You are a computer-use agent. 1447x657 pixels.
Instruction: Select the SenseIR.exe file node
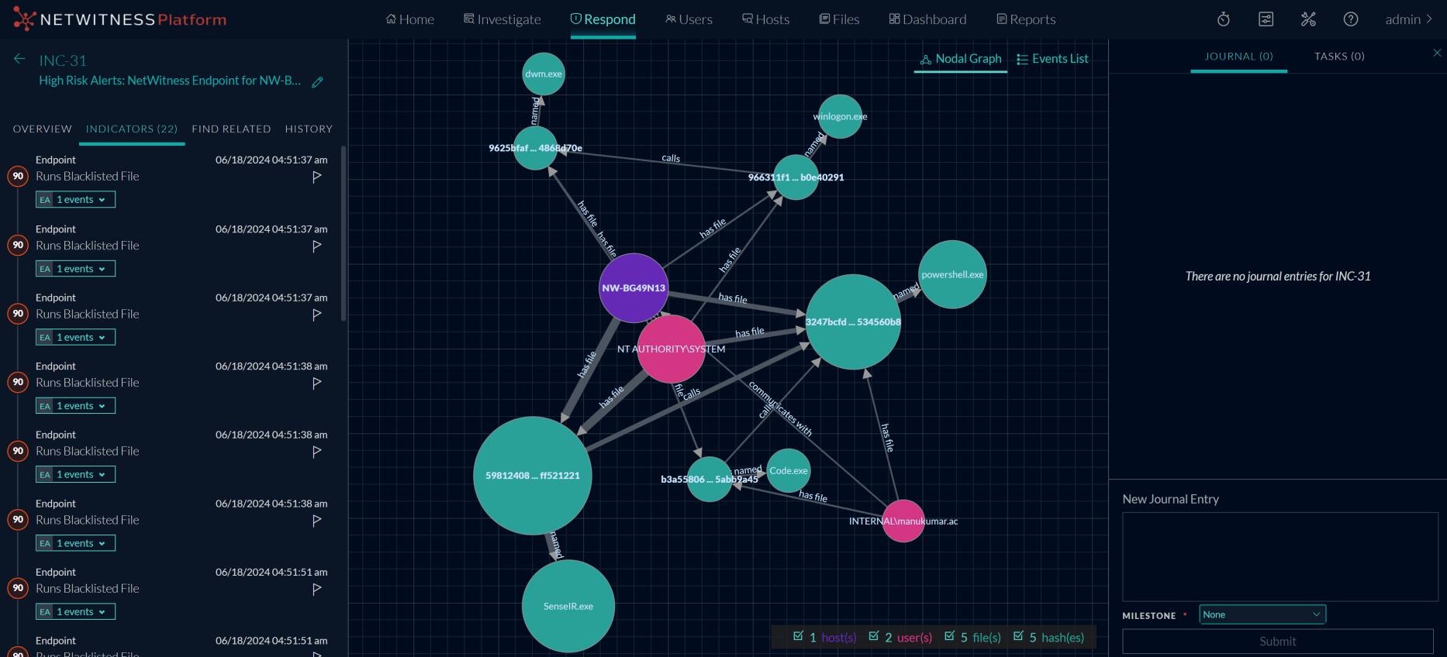tap(568, 606)
